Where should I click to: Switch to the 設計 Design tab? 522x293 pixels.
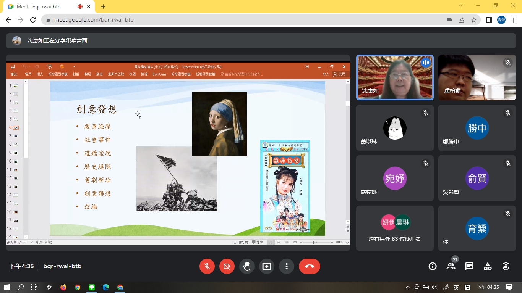click(x=76, y=74)
